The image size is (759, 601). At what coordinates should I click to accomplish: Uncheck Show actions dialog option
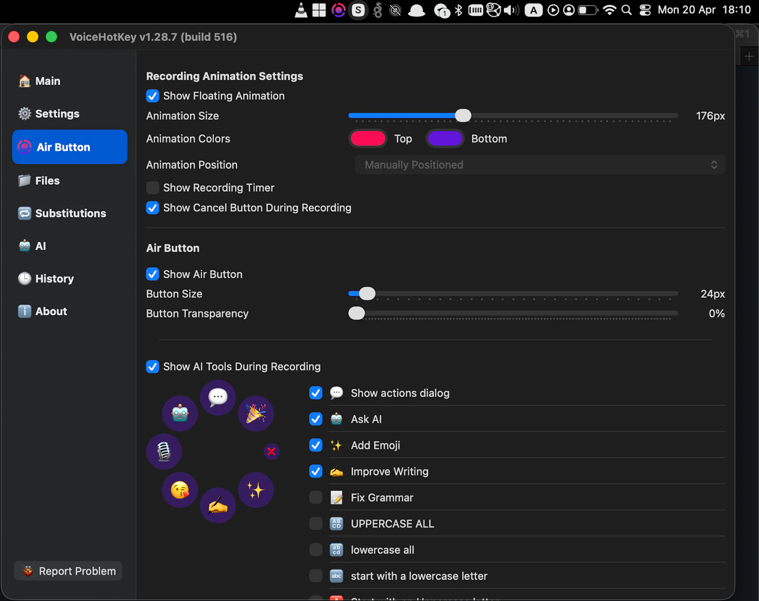click(316, 393)
